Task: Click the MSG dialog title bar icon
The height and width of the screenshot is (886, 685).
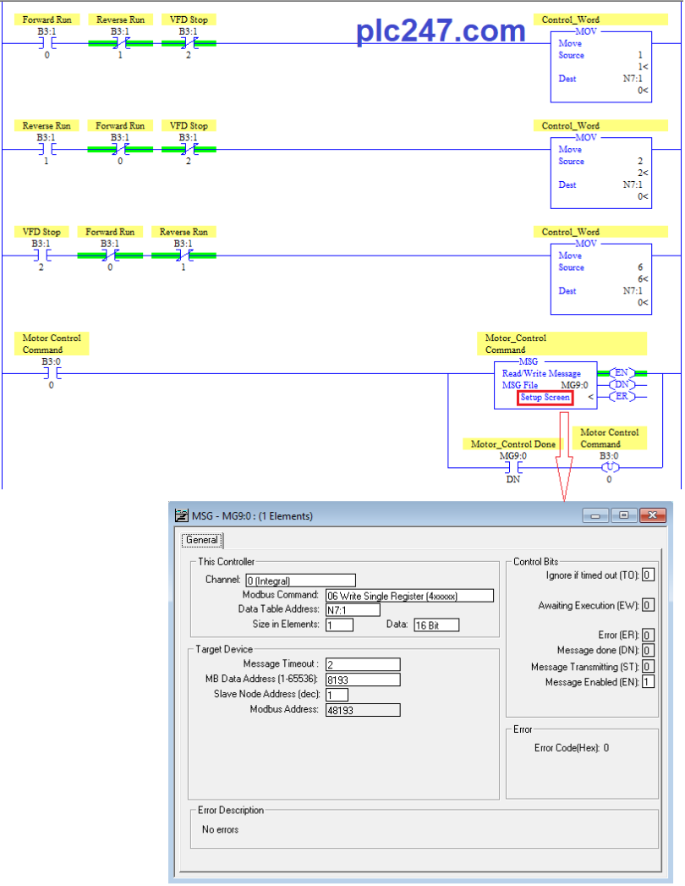Action: pyautogui.click(x=181, y=515)
